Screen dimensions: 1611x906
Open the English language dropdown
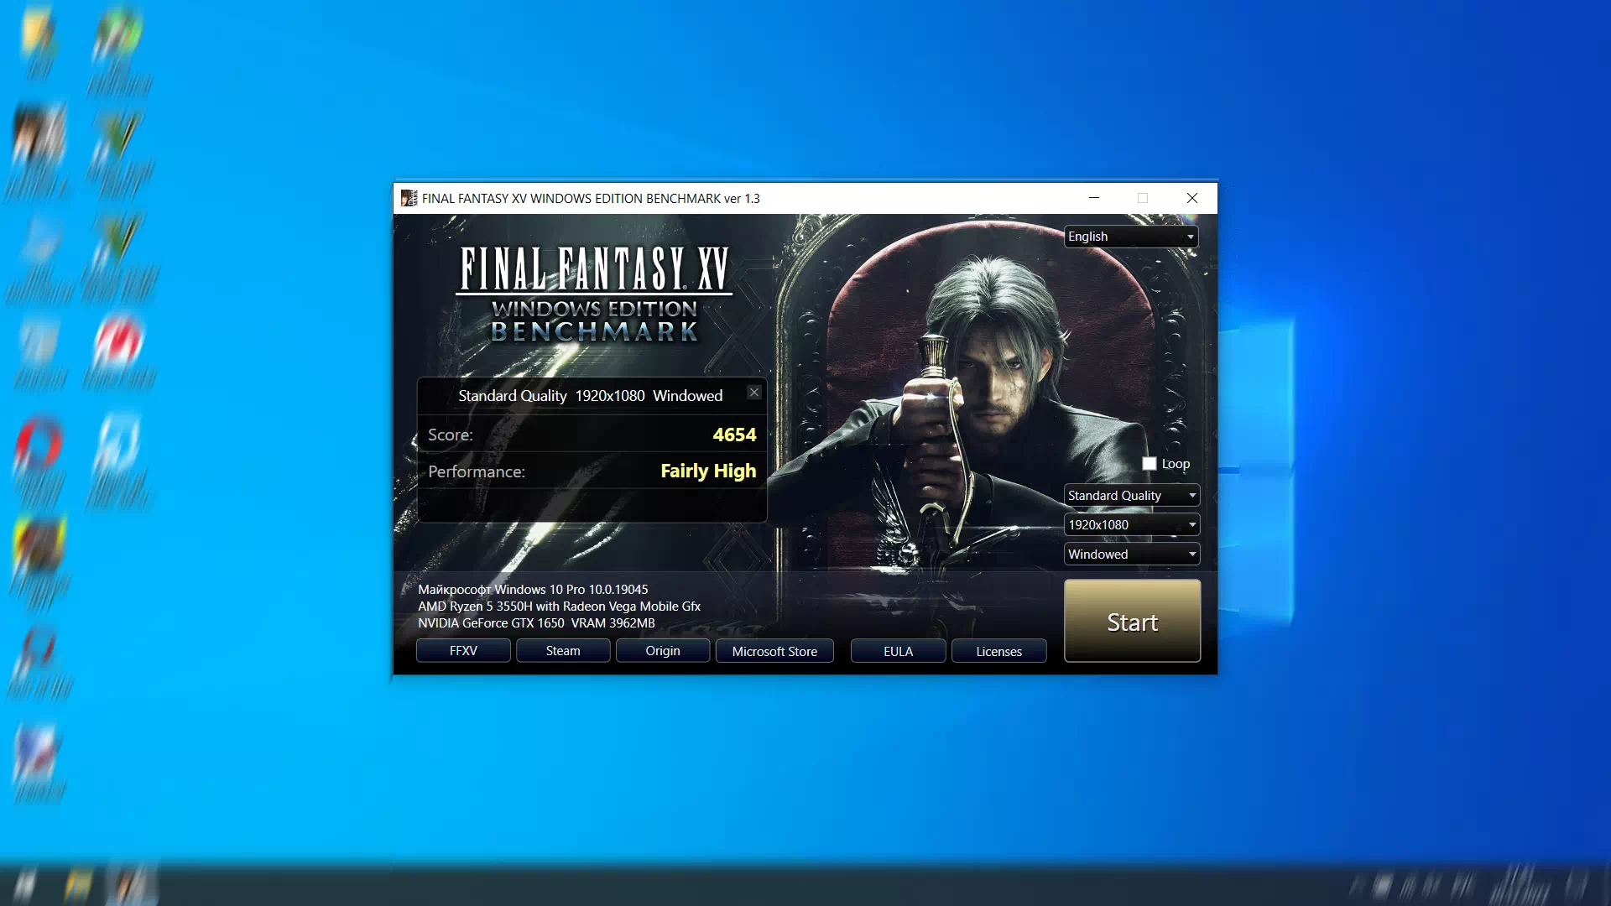click(x=1130, y=236)
